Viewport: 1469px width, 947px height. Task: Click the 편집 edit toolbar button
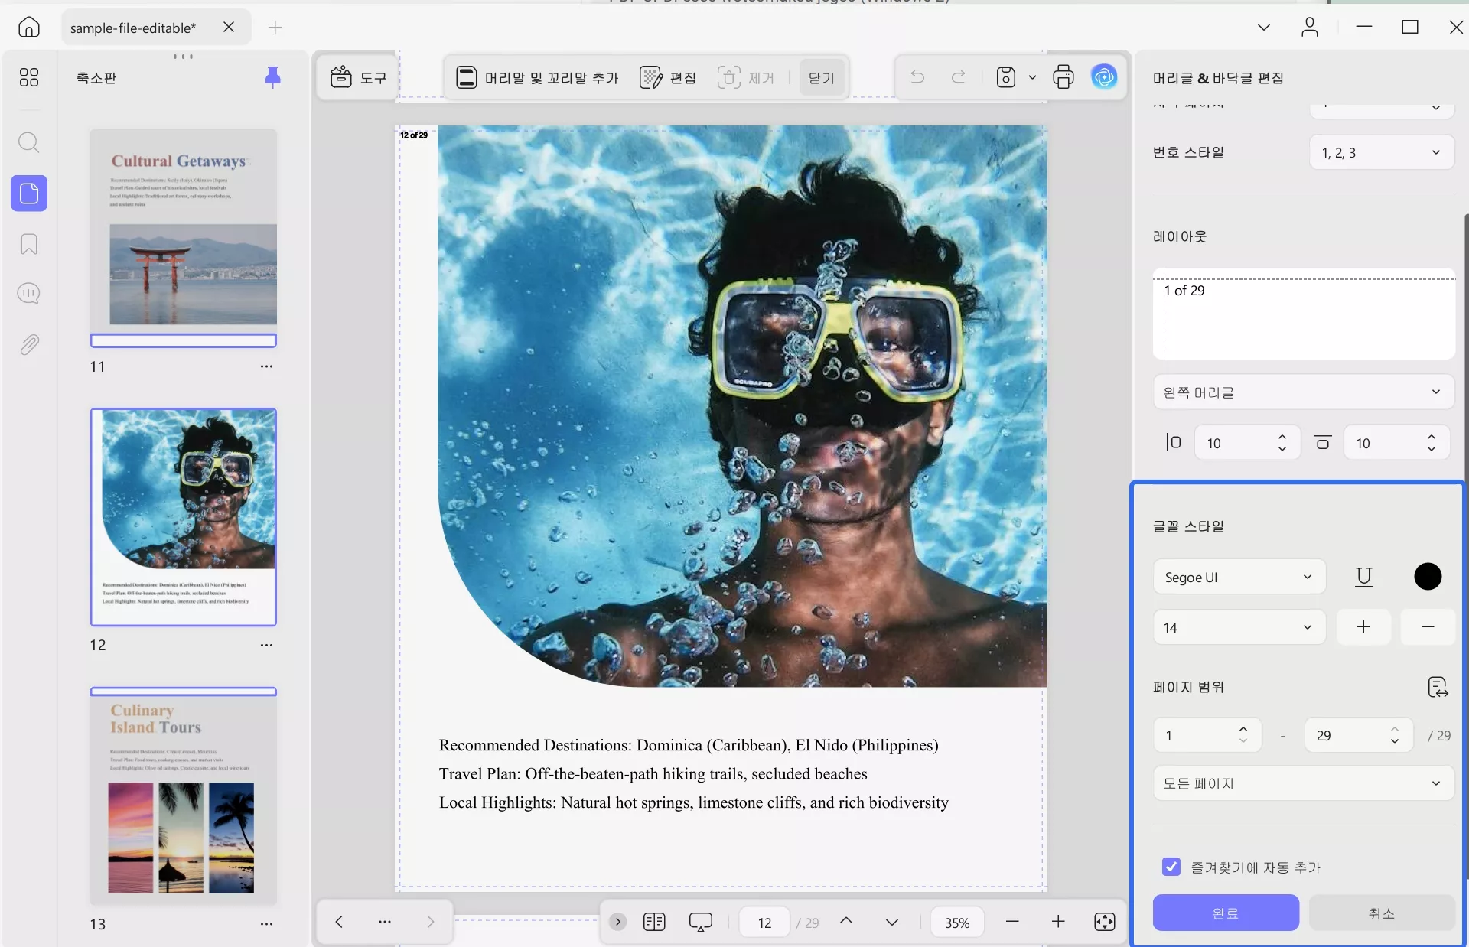[668, 77]
